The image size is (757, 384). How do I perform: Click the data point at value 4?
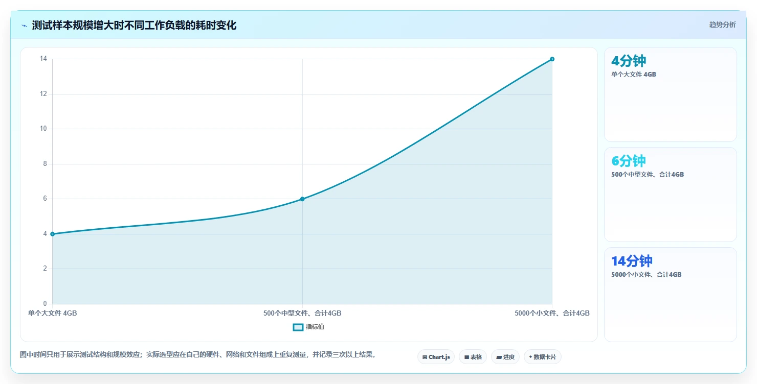52,234
